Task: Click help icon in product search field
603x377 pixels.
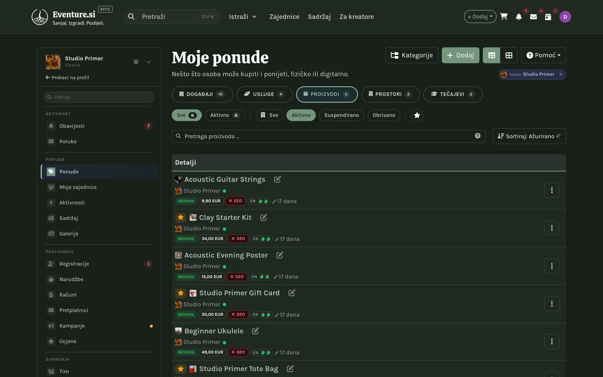Action: tap(478, 136)
